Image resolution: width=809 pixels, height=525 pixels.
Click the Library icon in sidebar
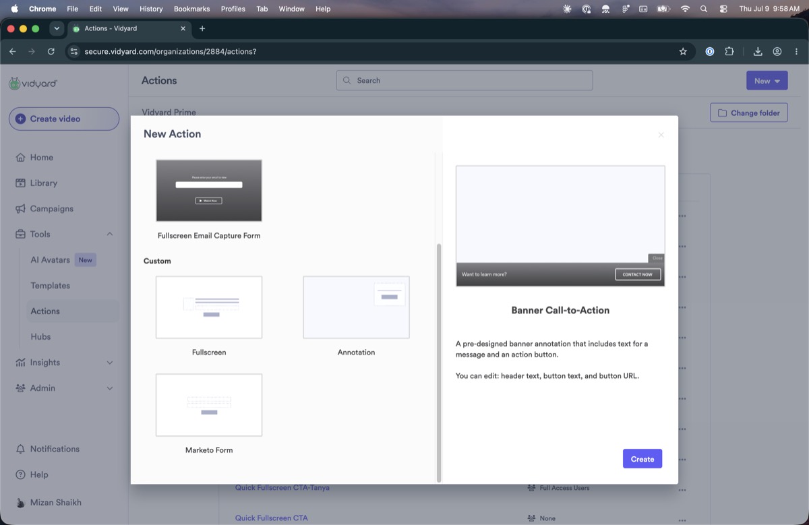point(20,183)
